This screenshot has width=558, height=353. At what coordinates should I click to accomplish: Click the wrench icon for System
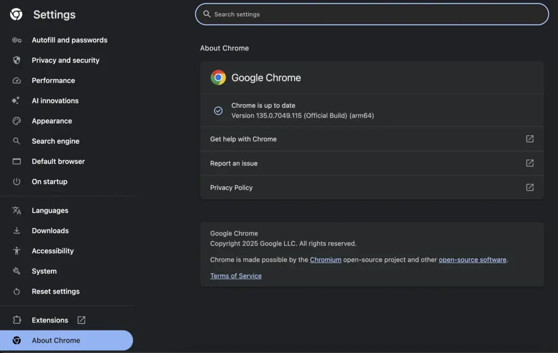tap(16, 271)
